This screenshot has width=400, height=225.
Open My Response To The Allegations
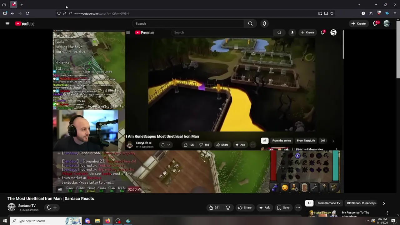coord(355,214)
